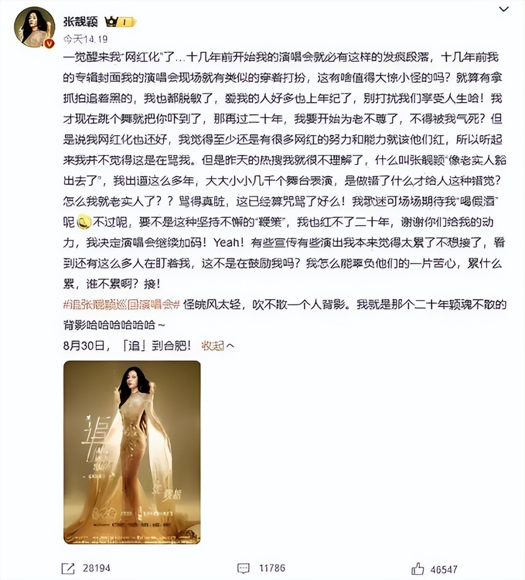Open the post options chevron menu
Viewport: 525px width, 580px height.
504,9
